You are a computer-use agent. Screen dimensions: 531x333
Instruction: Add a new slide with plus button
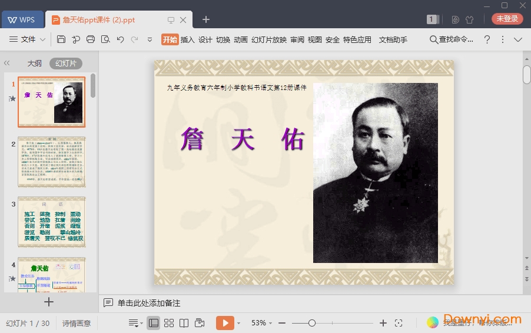[49, 302]
